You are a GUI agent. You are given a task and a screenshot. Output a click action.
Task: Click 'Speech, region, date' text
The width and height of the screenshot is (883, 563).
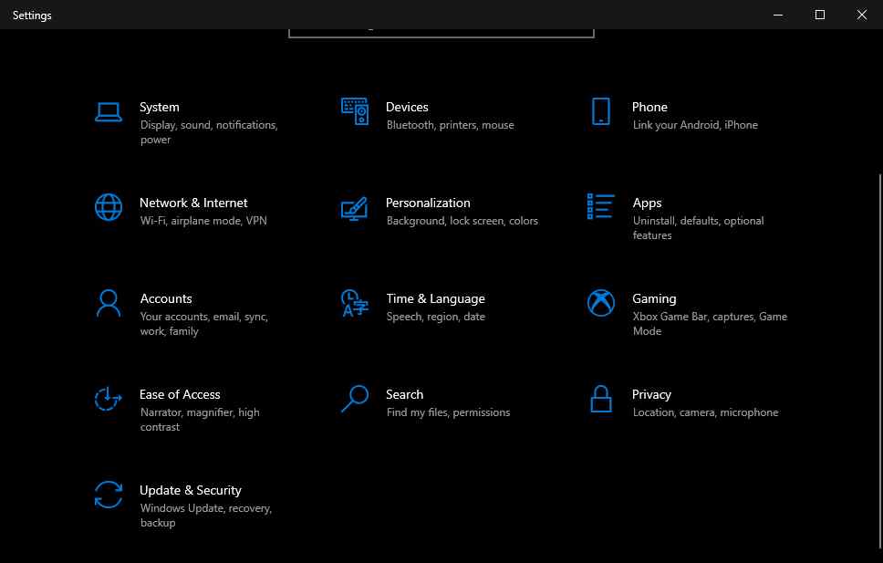(x=435, y=317)
